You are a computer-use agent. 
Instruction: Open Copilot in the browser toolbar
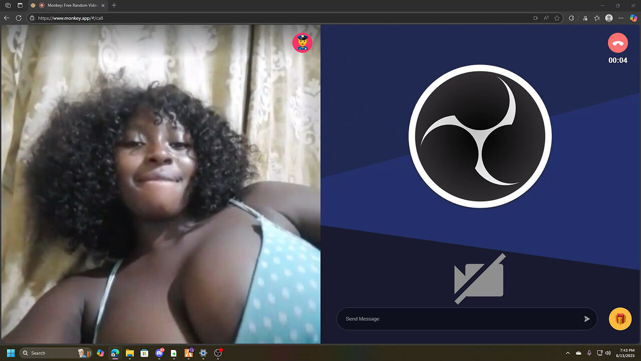click(633, 18)
